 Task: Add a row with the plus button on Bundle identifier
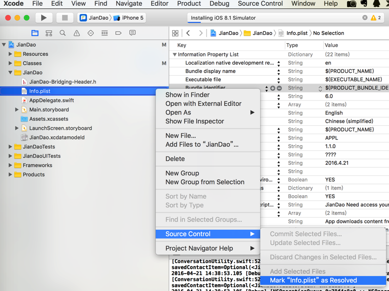click(x=273, y=88)
